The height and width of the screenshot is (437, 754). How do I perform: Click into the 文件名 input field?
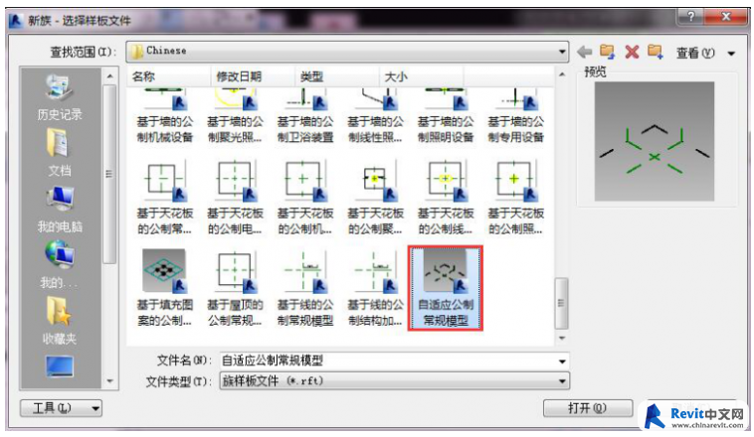(x=388, y=361)
